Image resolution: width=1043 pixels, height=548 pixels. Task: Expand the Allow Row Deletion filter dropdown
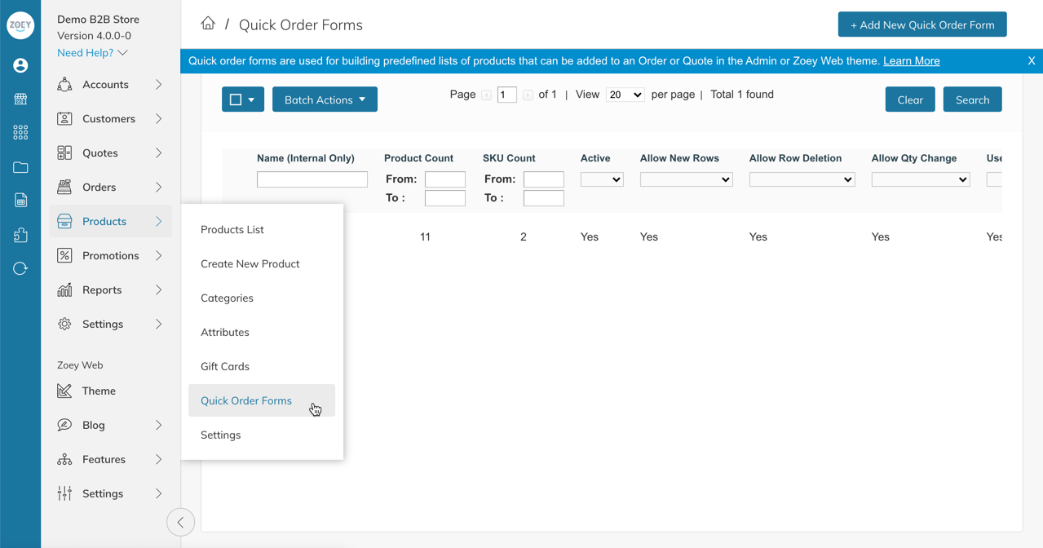click(x=802, y=179)
